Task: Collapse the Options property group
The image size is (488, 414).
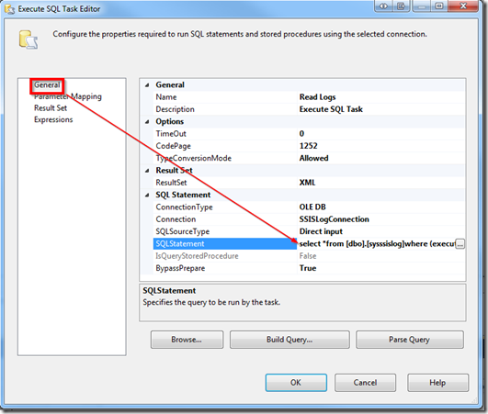Action: [x=147, y=121]
